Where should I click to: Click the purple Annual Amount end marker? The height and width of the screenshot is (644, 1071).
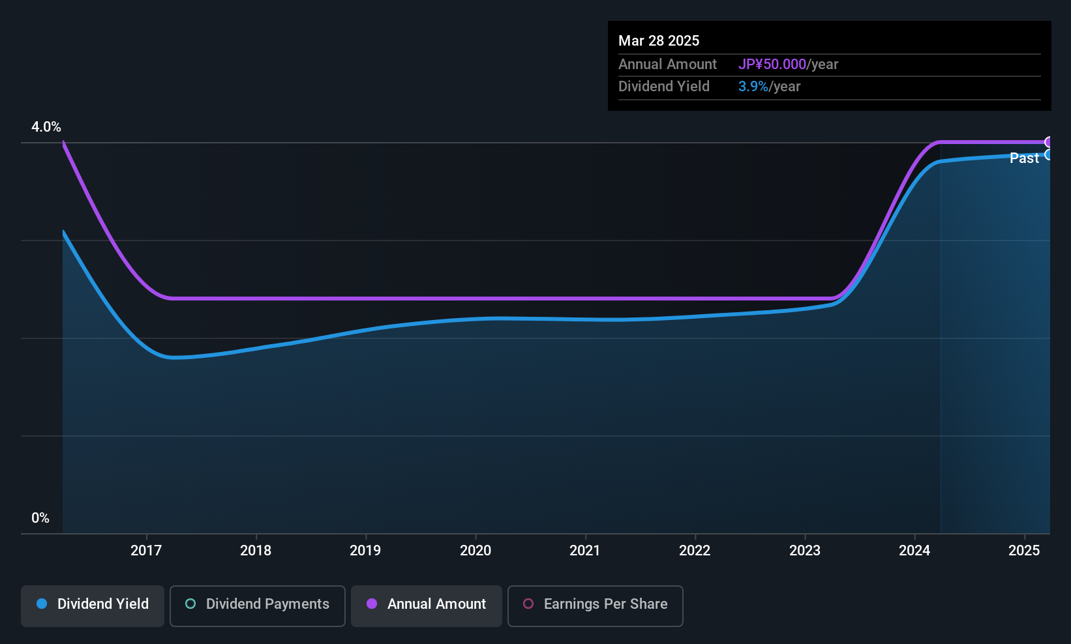click(x=1049, y=142)
